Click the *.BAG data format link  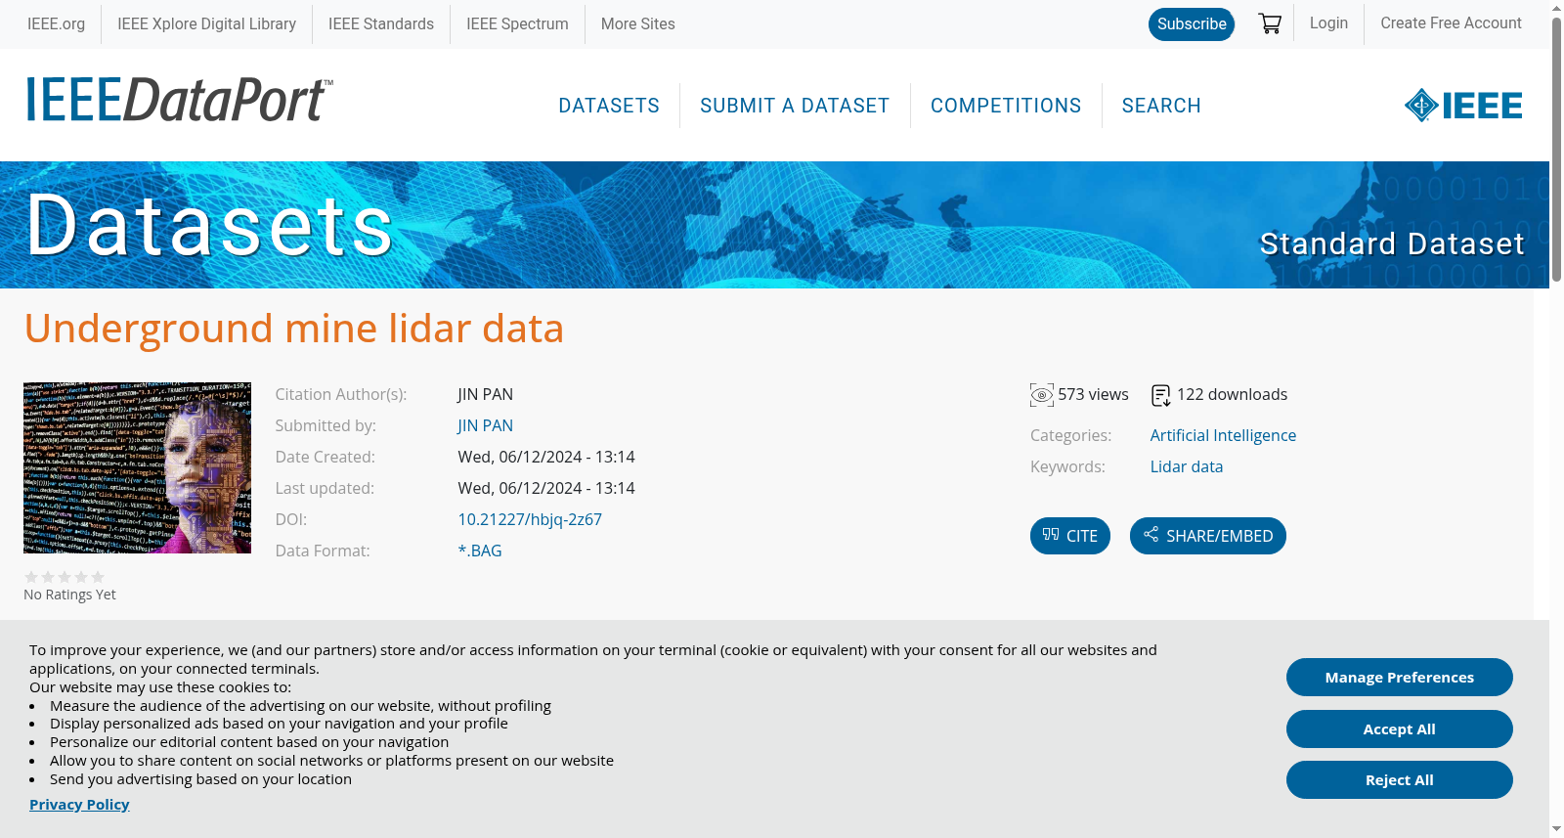point(480,551)
